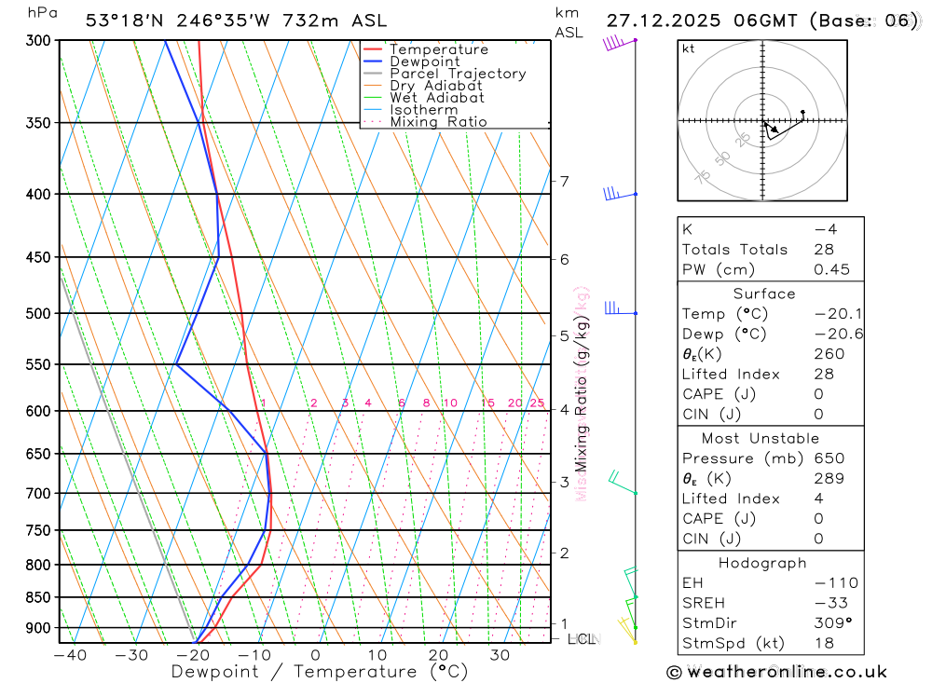
Task: Click the Most Unstable theta-E value 289
Action: click(829, 479)
